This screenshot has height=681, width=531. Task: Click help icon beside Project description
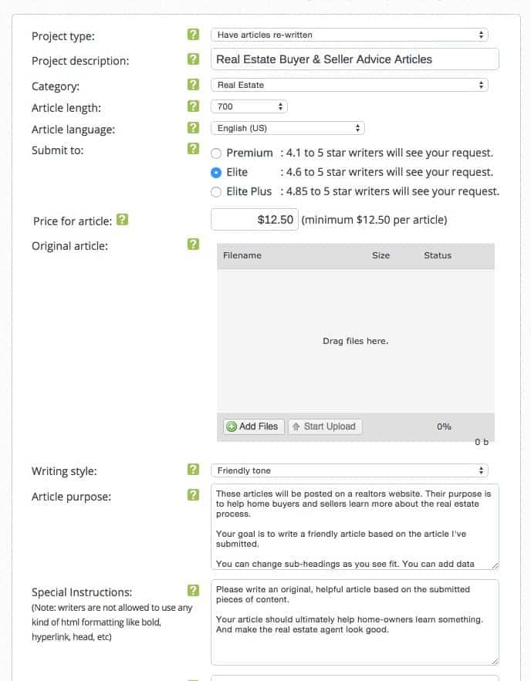click(193, 59)
